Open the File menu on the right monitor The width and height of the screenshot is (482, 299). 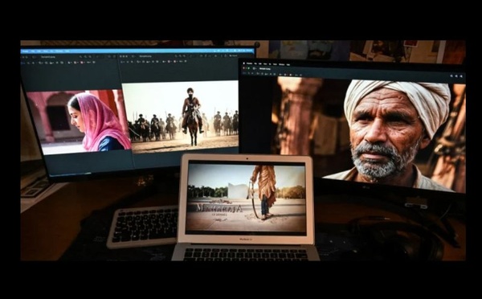[x=255, y=63]
